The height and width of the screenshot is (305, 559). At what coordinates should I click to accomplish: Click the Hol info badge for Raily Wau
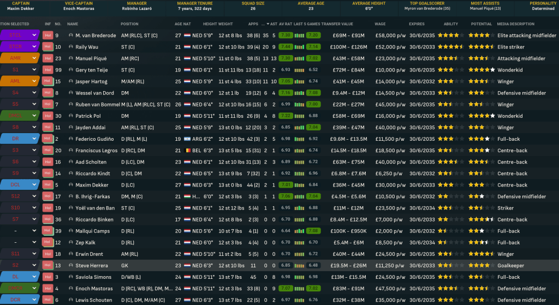47,47
